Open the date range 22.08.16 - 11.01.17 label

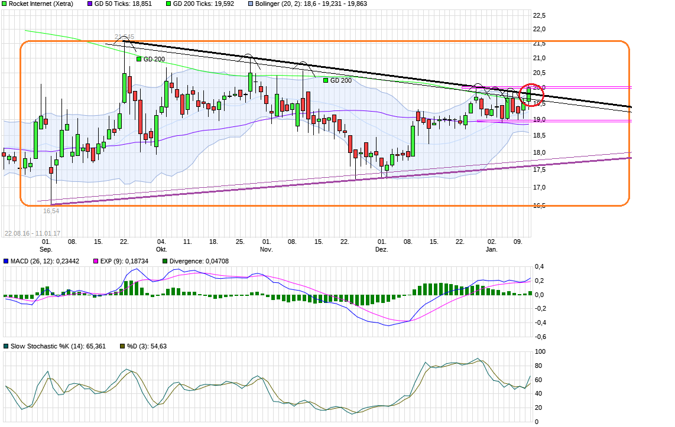[33, 233]
